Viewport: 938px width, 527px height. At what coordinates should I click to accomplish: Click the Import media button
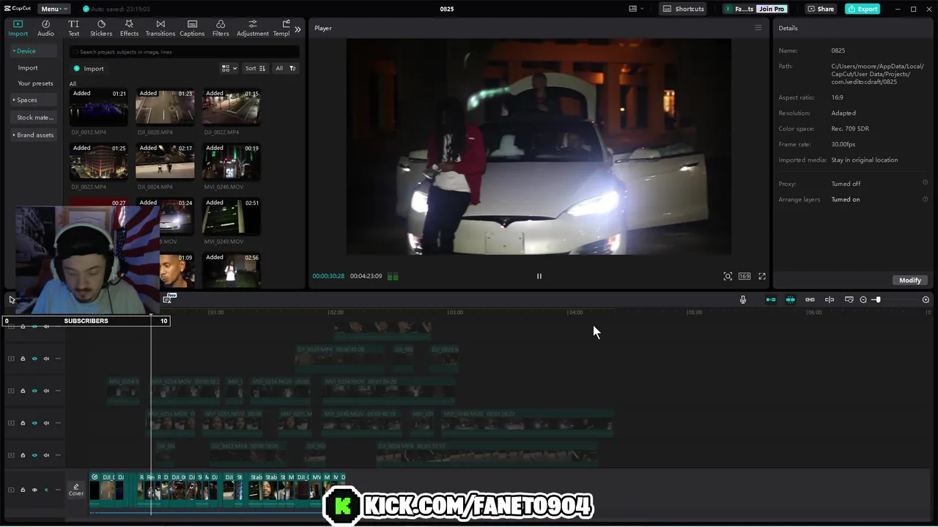coord(89,68)
